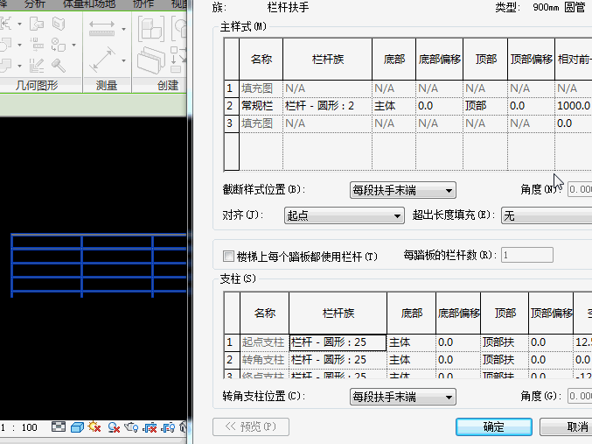Click the 确定 button
Screen dimensions: 592x444
click(x=494, y=427)
